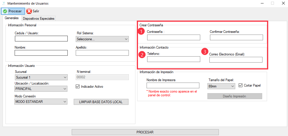Select the Generales tab
Image resolution: width=288 pixels, height=136 pixels.
12,18
